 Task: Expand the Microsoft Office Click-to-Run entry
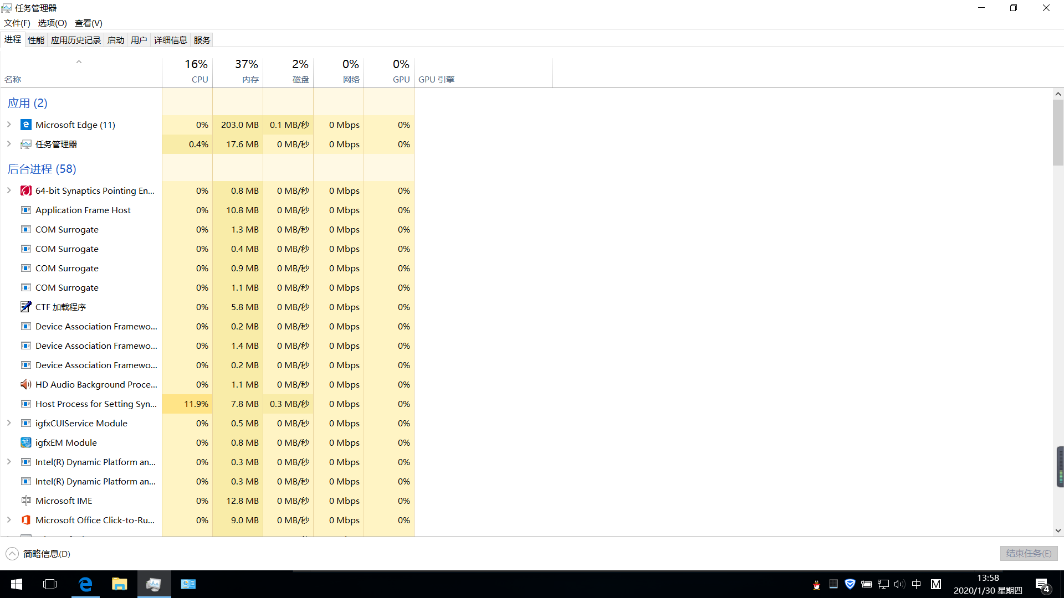click(x=9, y=520)
